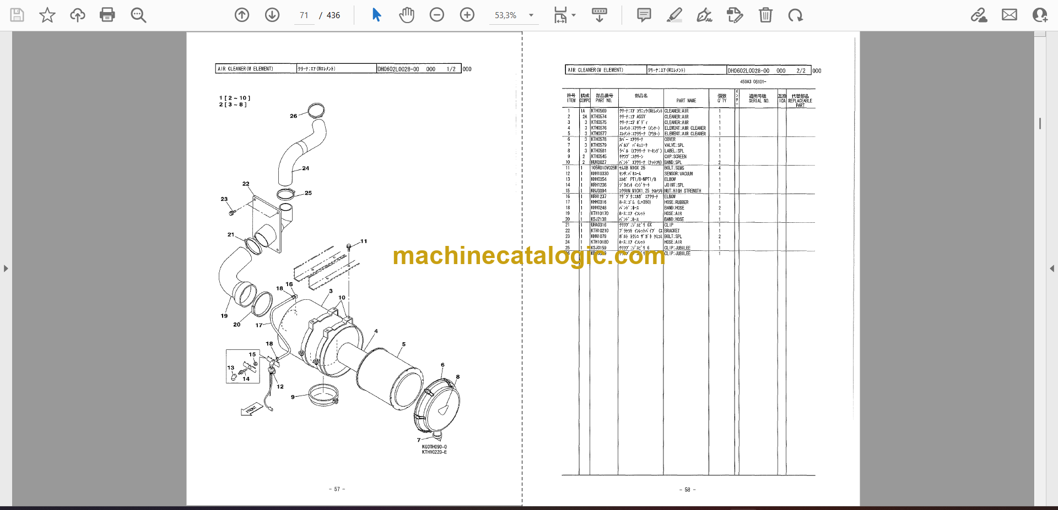This screenshot has width=1058, height=510.
Task: Activate the selection arrow tool
Action: 377,15
